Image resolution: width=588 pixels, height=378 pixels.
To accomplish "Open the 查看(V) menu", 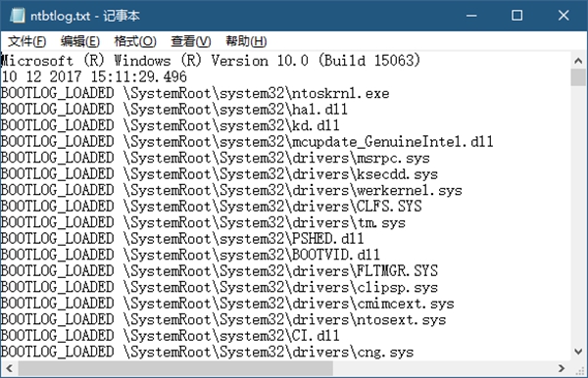I will coord(191,41).
